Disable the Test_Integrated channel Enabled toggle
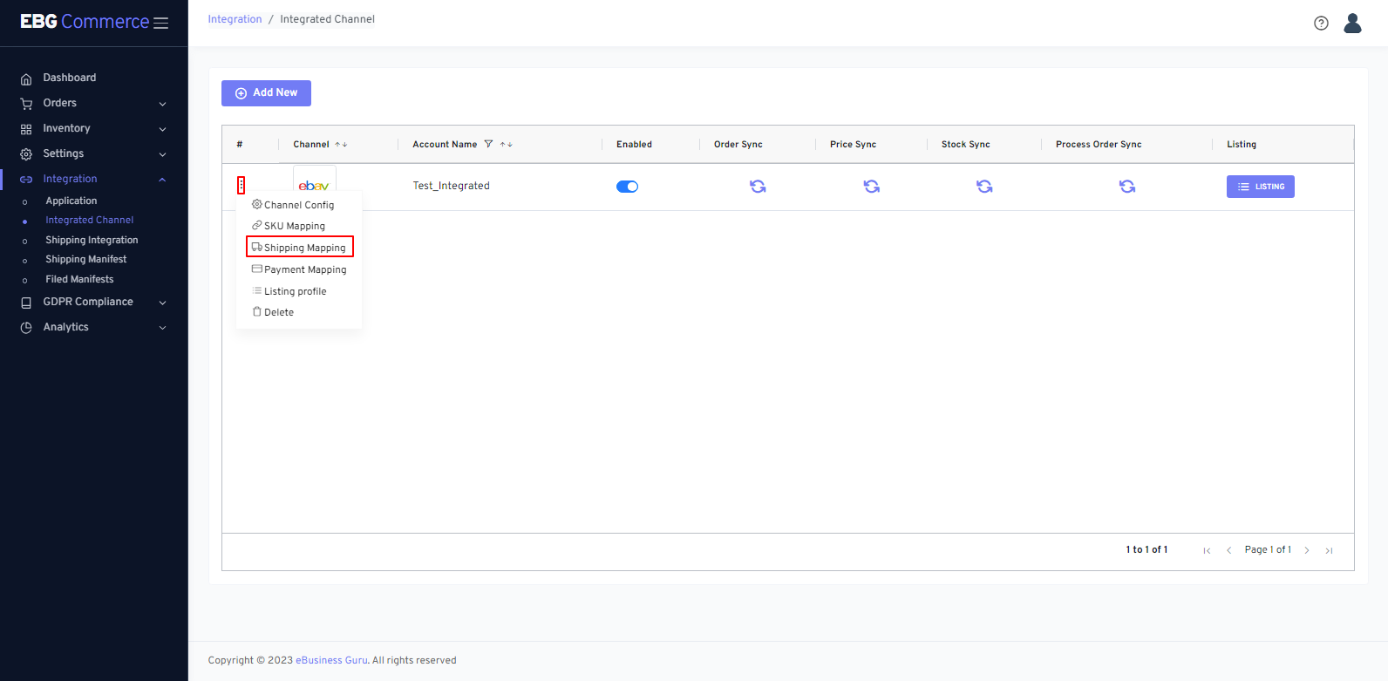 627,187
